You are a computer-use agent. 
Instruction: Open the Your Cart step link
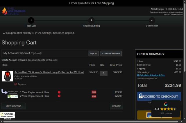[x=31, y=26]
